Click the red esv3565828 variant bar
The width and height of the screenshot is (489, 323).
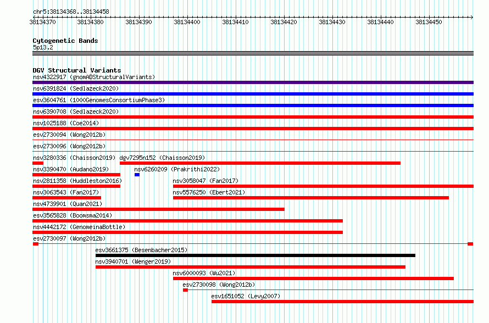point(187,221)
